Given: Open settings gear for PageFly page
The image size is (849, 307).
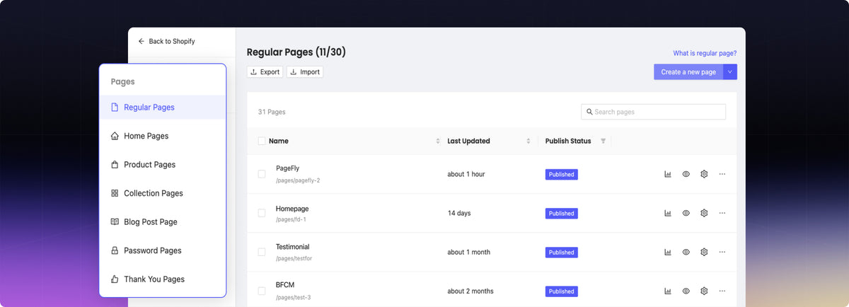Looking at the screenshot, I should pos(704,174).
